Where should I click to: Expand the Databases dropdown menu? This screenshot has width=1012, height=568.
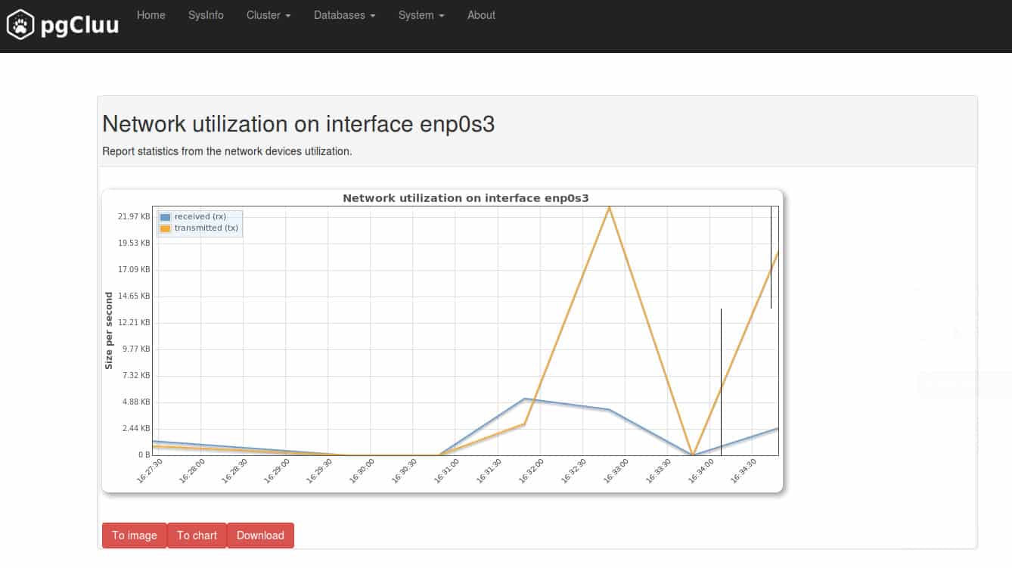click(345, 15)
